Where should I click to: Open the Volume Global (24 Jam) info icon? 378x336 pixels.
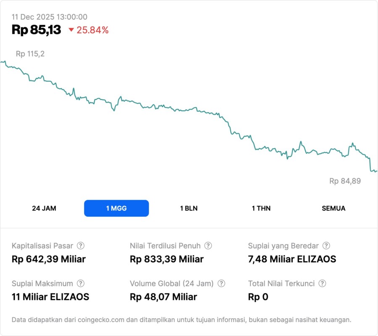point(221,283)
